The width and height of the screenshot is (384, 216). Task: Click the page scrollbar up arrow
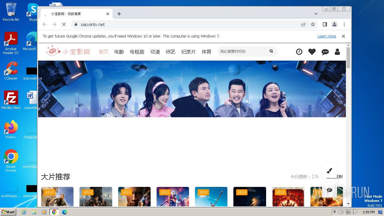[348, 45]
